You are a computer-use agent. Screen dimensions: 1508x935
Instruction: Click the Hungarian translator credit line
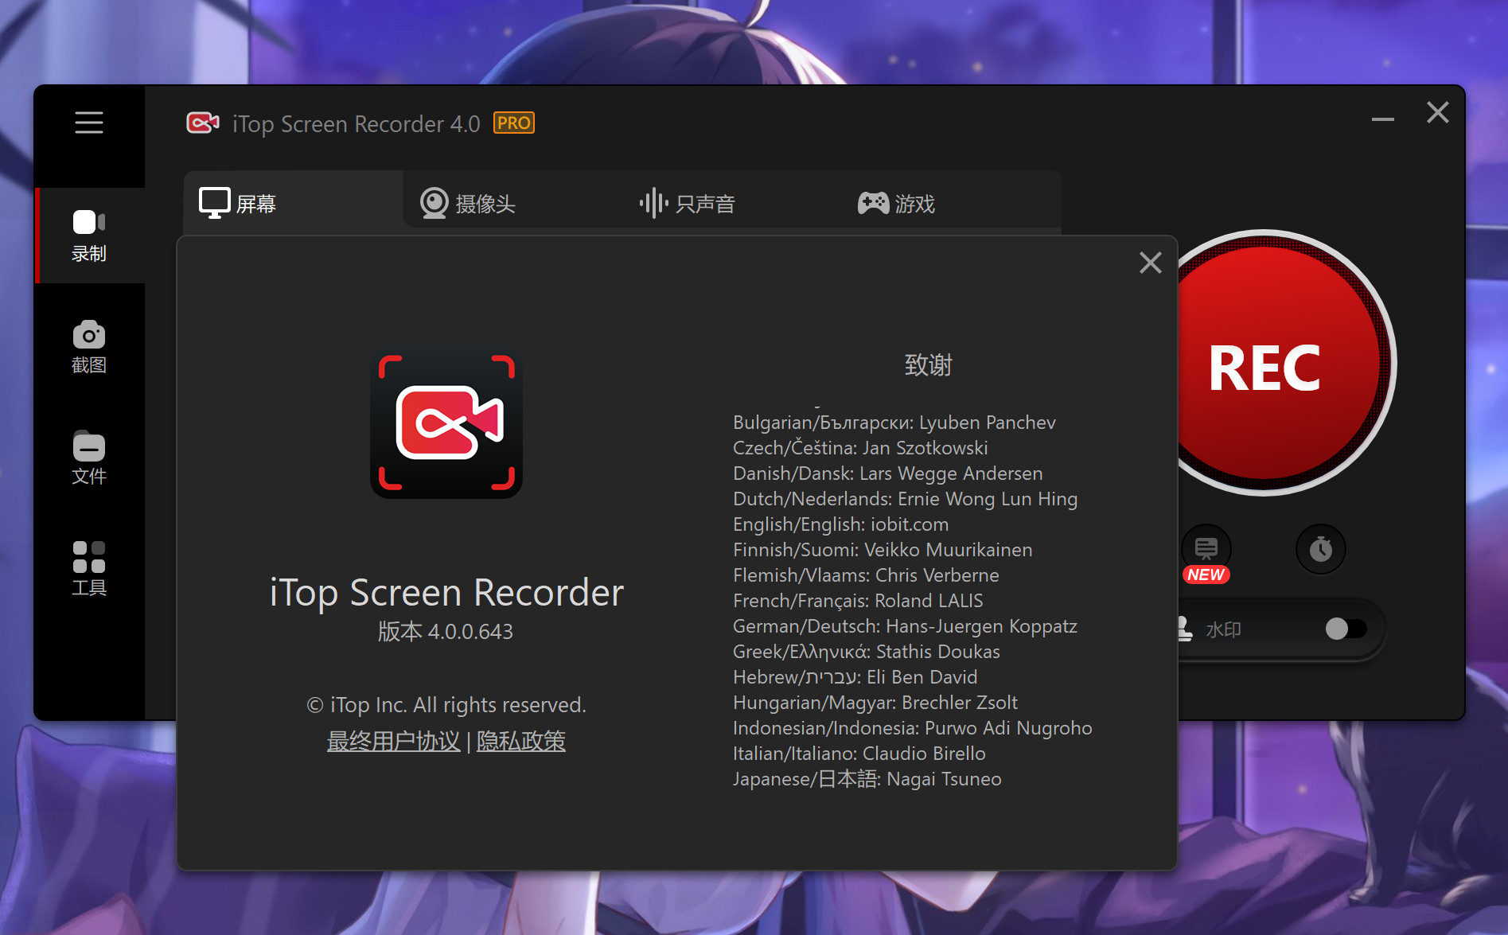point(875,703)
